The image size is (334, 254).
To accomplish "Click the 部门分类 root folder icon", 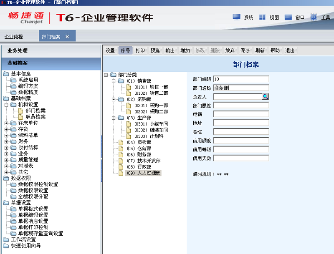I will pyautogui.click(x=113, y=75).
